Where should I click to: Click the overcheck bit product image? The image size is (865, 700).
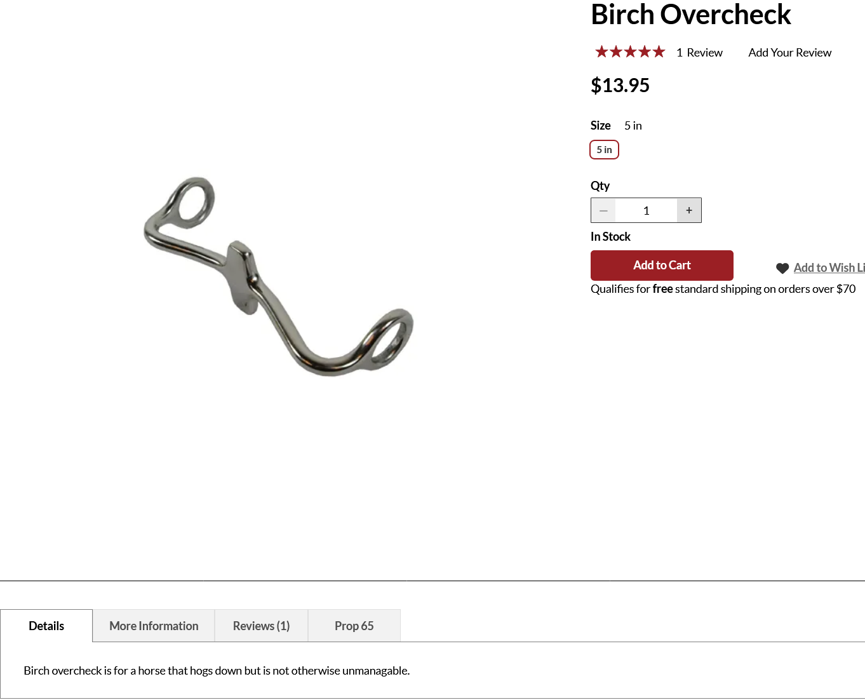point(278,276)
